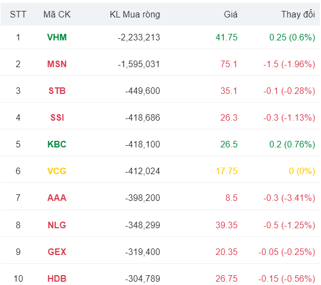Click the MSN price 75.1

click(229, 64)
